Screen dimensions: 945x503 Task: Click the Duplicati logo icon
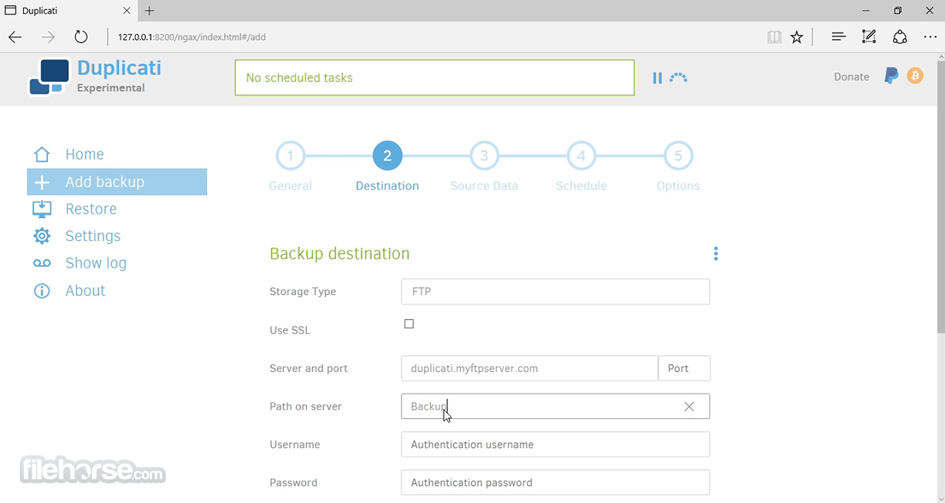click(x=49, y=77)
